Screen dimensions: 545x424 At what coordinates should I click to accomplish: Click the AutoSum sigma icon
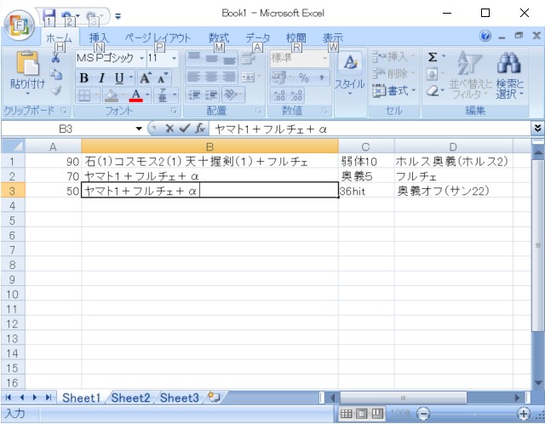click(x=433, y=57)
